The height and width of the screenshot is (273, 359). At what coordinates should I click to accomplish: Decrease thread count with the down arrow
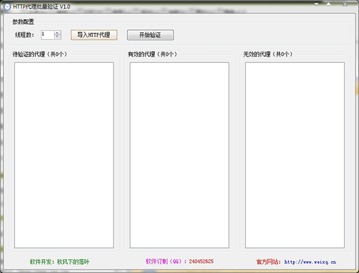click(x=57, y=37)
